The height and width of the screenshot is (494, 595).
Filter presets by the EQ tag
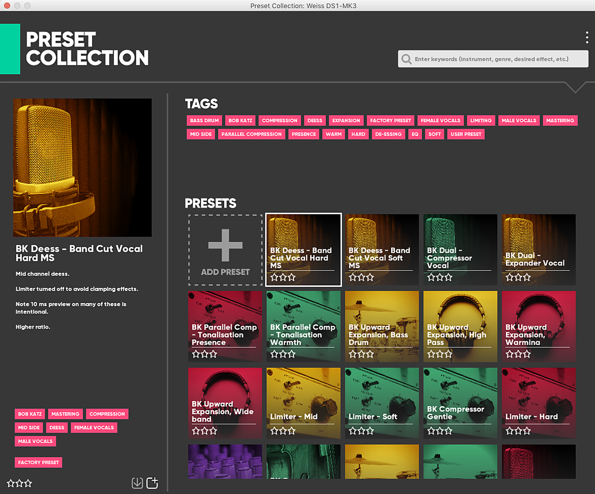pos(415,134)
